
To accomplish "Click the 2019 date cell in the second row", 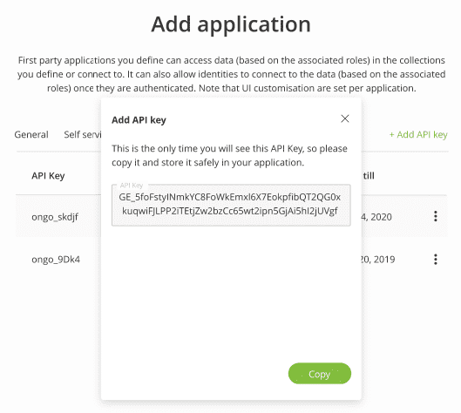I will click(377, 260).
